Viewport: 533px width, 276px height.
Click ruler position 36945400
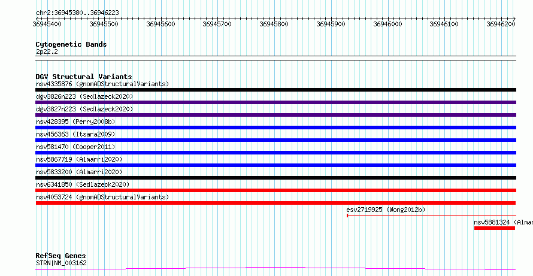47,24
